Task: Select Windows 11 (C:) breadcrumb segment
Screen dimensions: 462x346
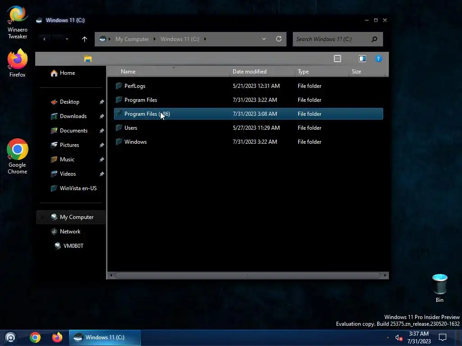Action: coord(180,39)
